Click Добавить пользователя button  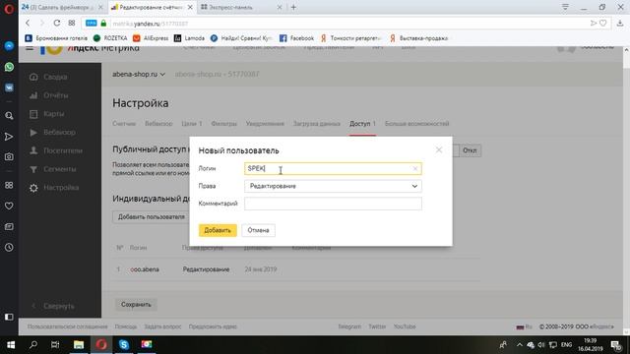(151, 217)
